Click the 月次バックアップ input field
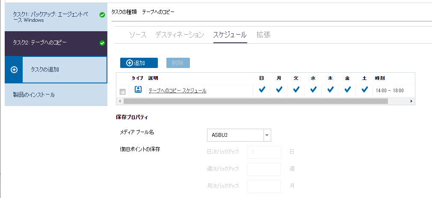 pos(264,186)
